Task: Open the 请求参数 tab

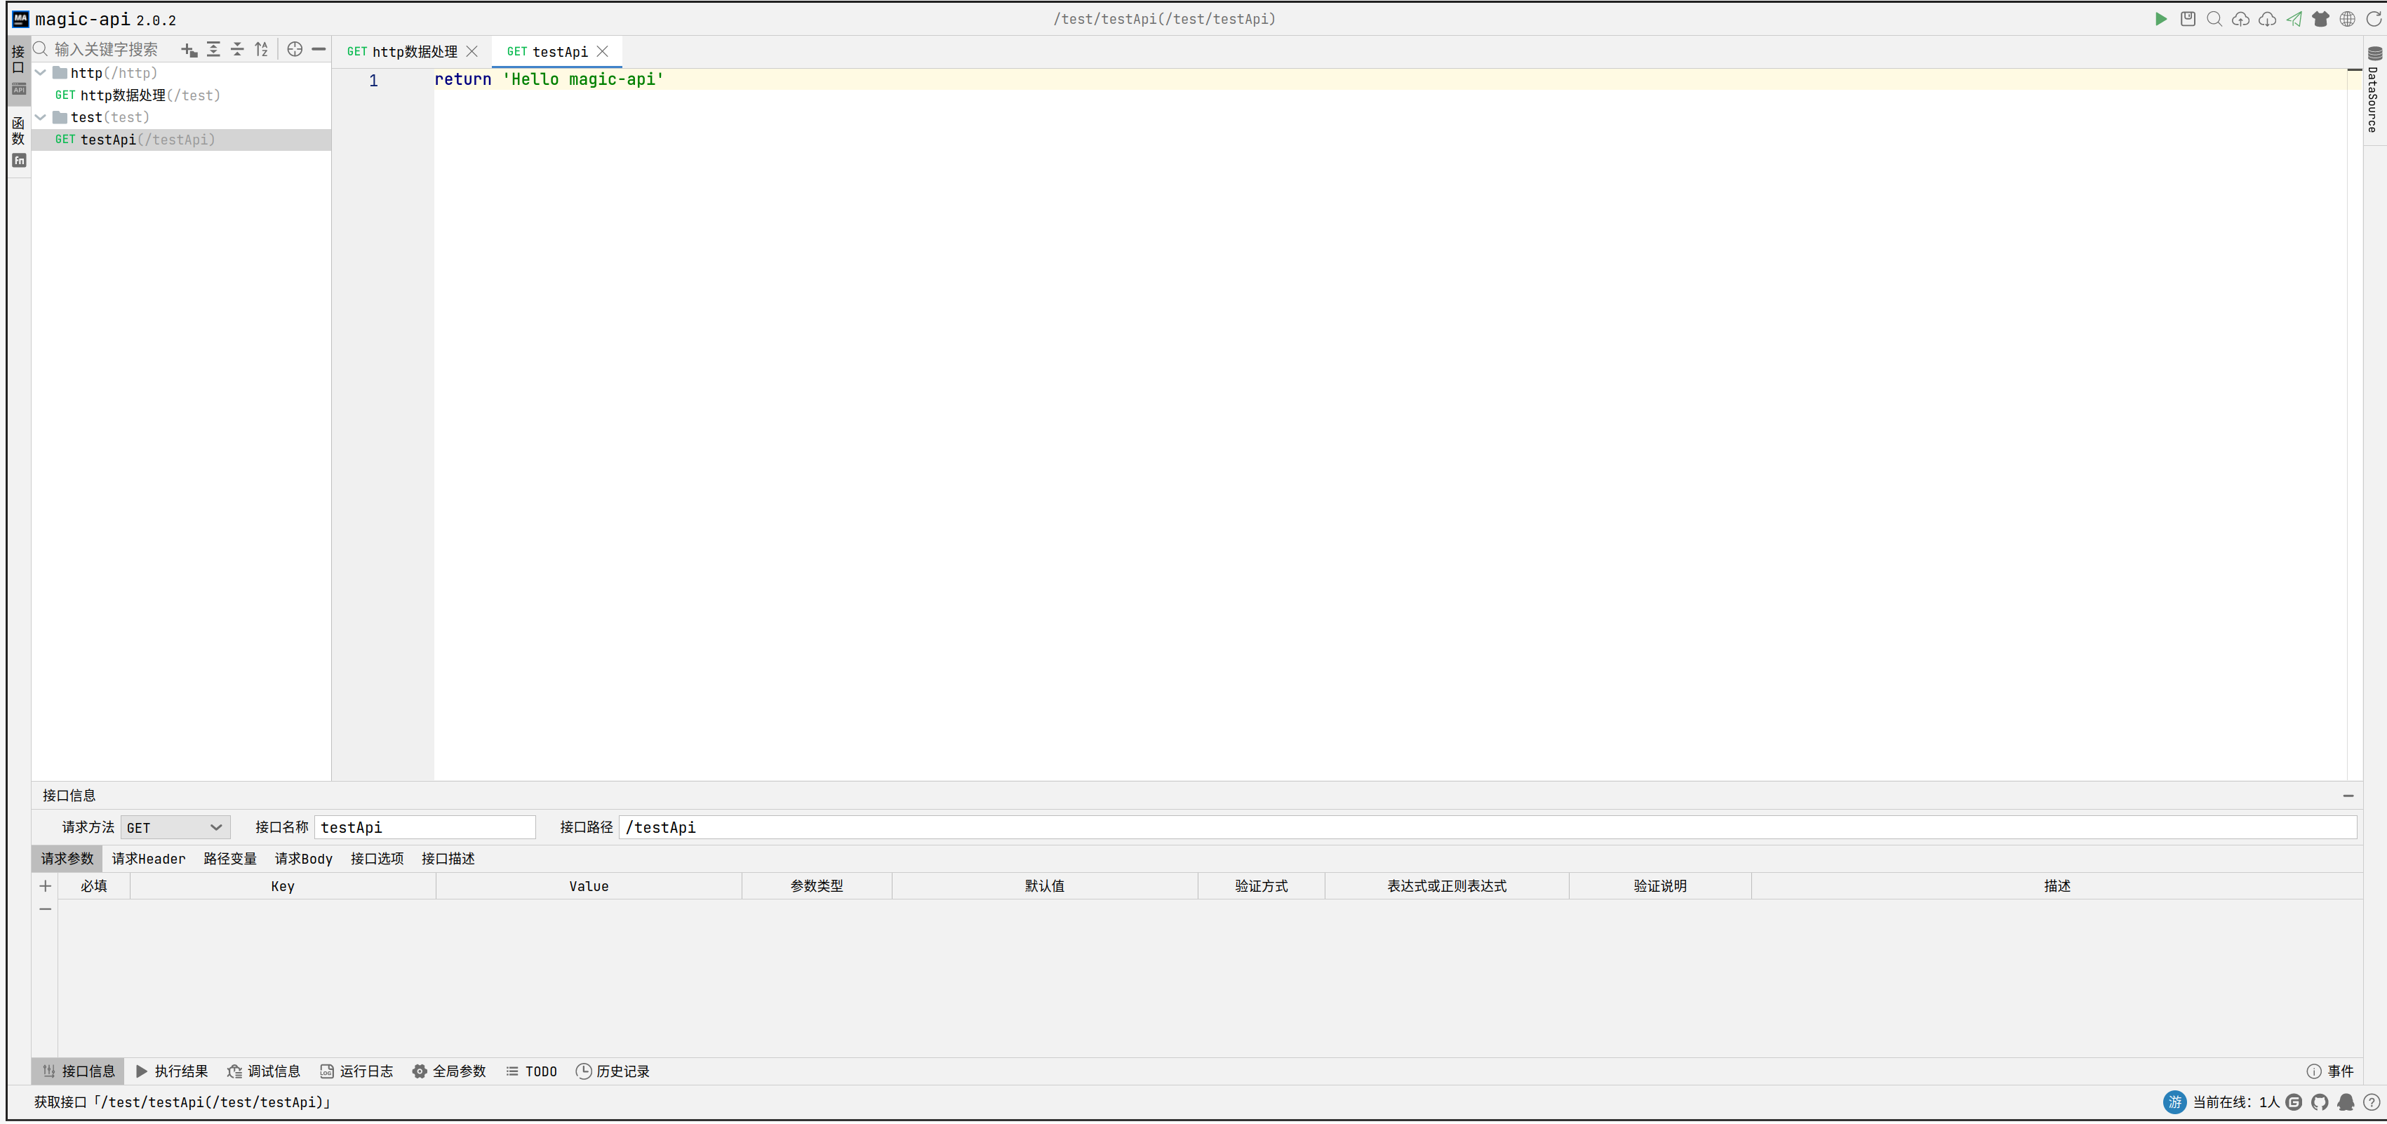Action: click(67, 859)
